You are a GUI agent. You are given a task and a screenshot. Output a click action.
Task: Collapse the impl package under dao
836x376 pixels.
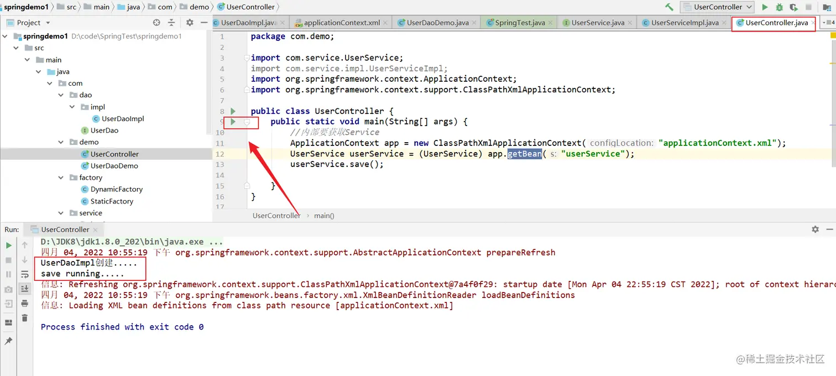click(72, 107)
